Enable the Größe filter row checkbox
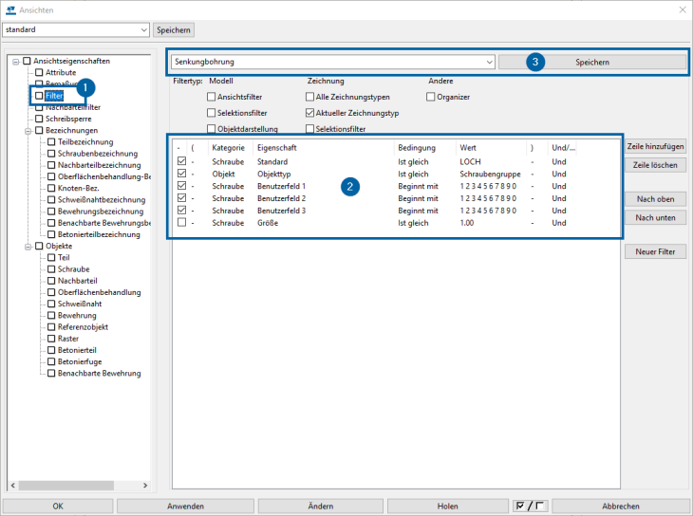 (181, 223)
